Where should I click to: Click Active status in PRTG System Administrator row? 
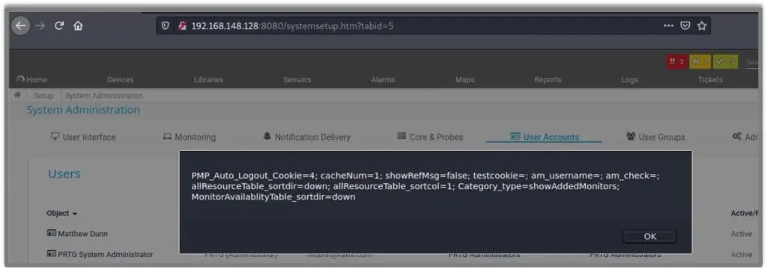coord(741,254)
